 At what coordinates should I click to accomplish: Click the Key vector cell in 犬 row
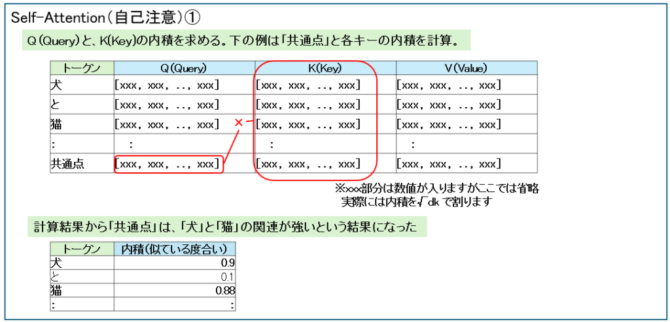coord(308,86)
